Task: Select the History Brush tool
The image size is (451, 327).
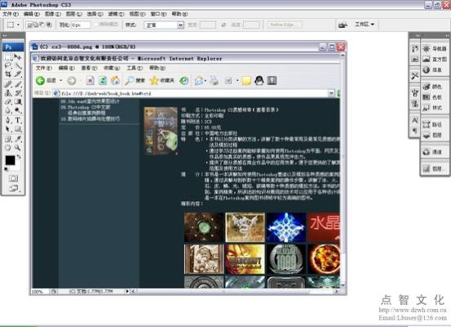Action: pyautogui.click(x=18, y=93)
